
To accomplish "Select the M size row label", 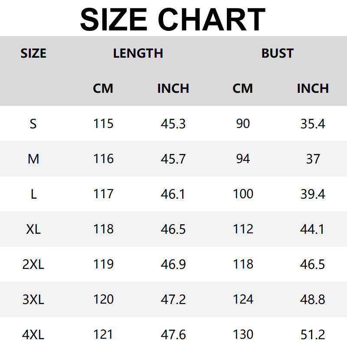I will [33, 159].
